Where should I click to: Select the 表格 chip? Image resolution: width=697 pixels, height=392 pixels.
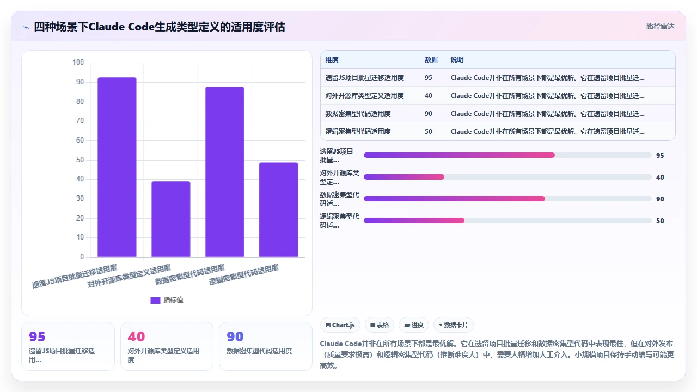(380, 325)
